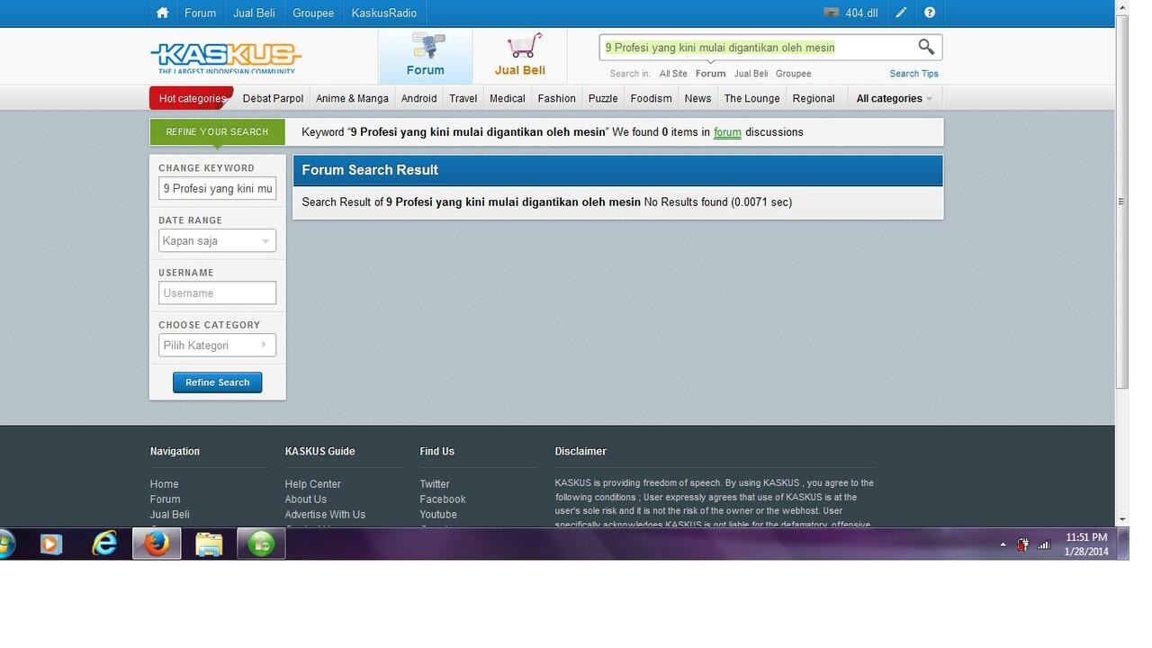This screenshot has height=648, width=1152.
Task: Open the Android category
Action: [x=418, y=98]
